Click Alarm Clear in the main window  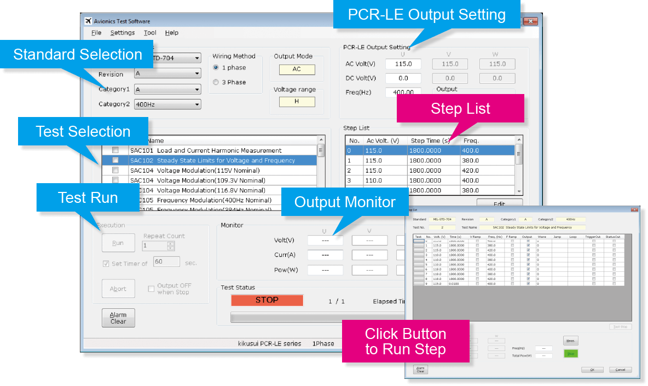pyautogui.click(x=118, y=318)
